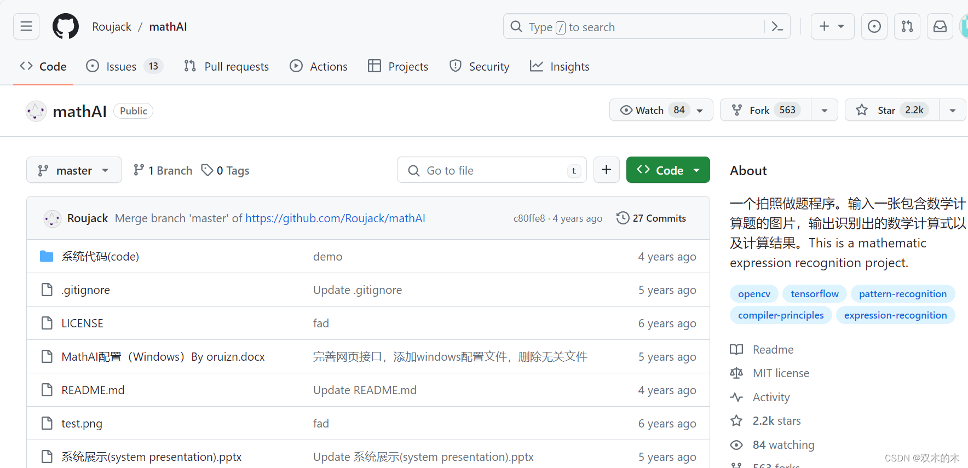Viewport: 968px width, 468px height.
Task: Click the compiler-principles topic tag
Action: [781, 315]
